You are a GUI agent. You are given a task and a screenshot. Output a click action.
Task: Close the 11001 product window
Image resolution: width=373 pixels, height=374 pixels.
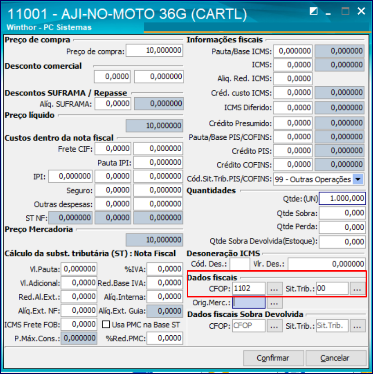361,11
